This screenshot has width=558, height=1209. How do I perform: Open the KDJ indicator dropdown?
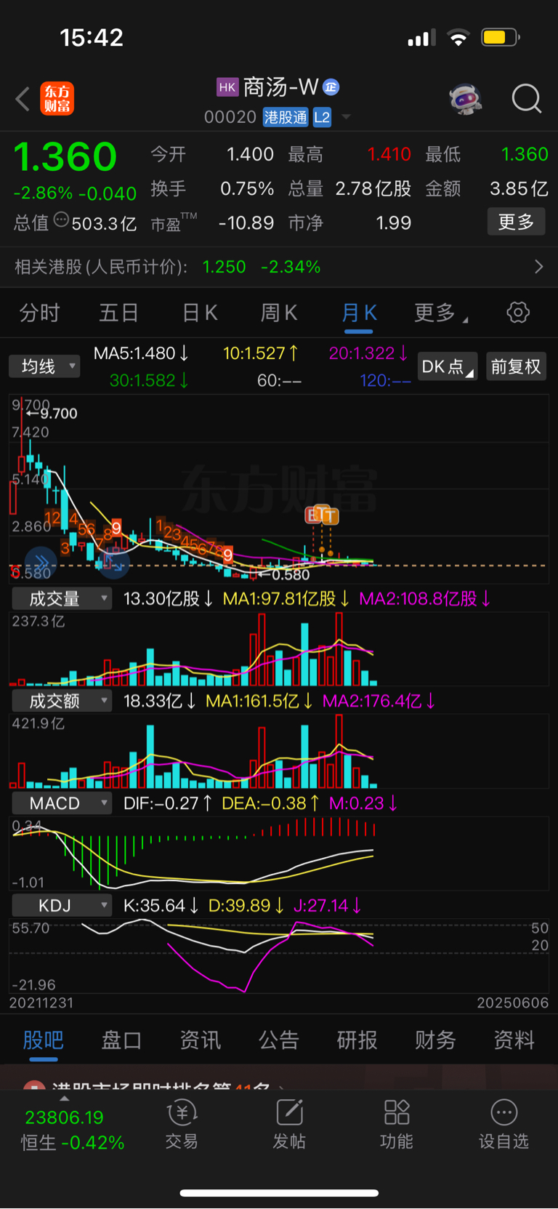coord(61,905)
